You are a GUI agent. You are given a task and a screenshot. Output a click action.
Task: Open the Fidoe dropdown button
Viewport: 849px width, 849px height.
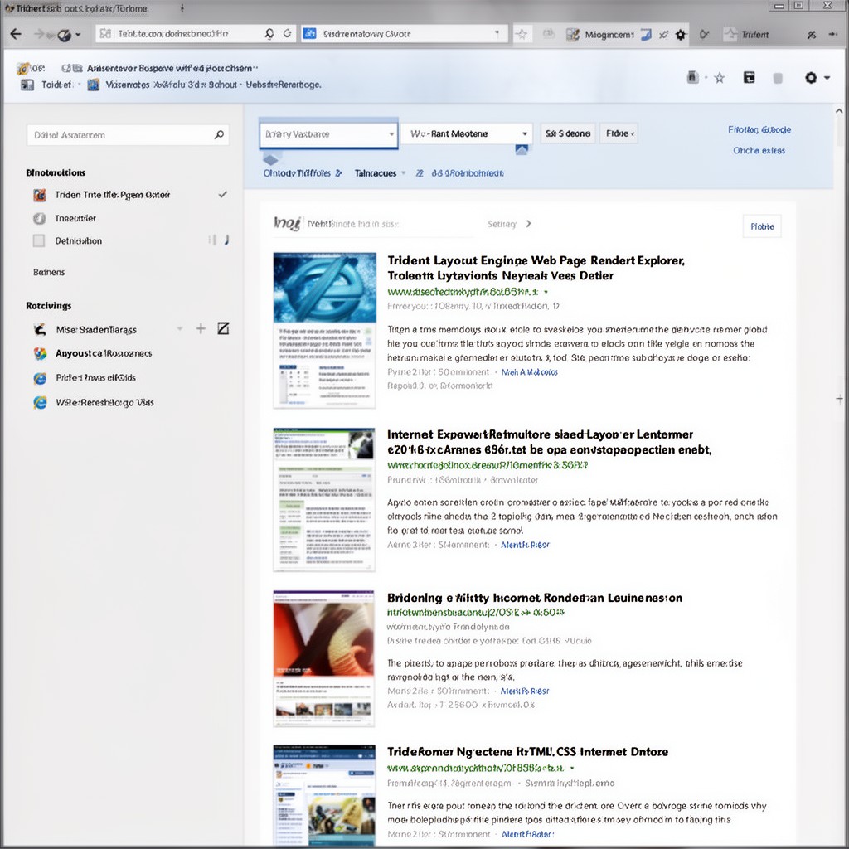tap(619, 133)
